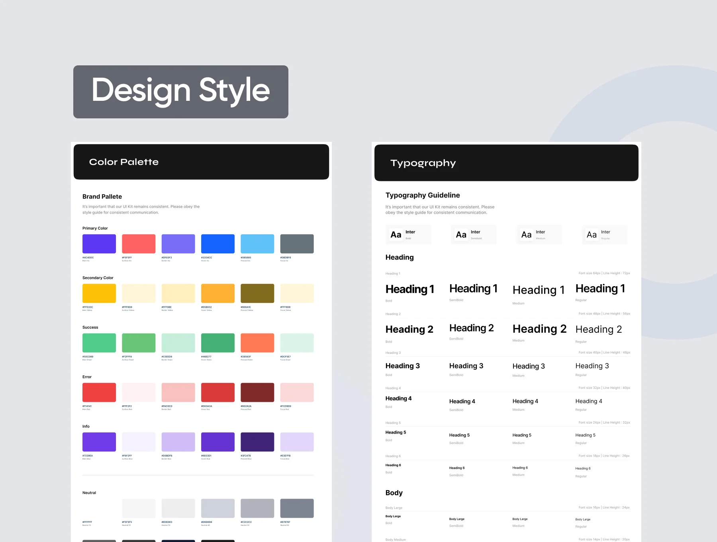Click the 'Heading 3' sample above 'Medium'
The image size is (717, 542).
coord(529,366)
